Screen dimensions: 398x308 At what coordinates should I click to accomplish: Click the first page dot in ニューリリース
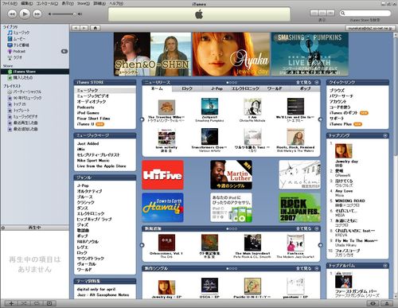(x=228, y=83)
